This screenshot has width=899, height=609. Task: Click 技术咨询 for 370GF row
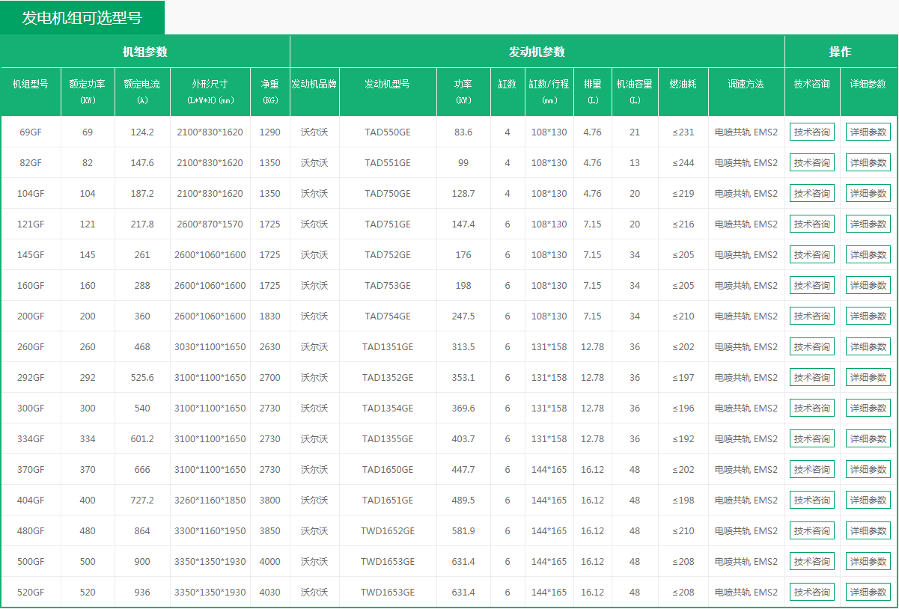(812, 470)
